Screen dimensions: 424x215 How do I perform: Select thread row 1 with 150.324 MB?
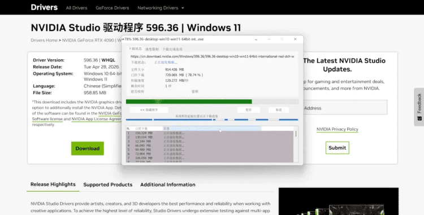[x=210, y=133]
